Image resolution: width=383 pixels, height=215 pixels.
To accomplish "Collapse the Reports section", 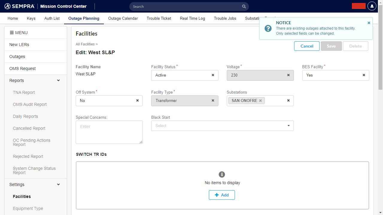I will 58,80.
